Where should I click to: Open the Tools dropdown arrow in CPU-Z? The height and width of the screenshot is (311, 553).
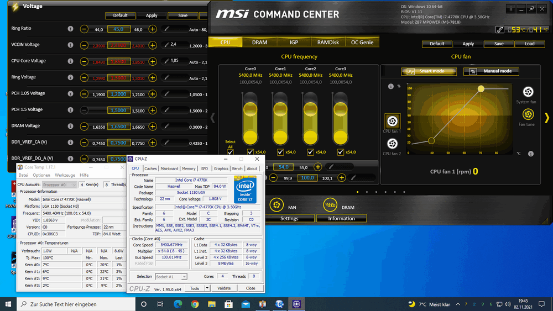[207, 288]
